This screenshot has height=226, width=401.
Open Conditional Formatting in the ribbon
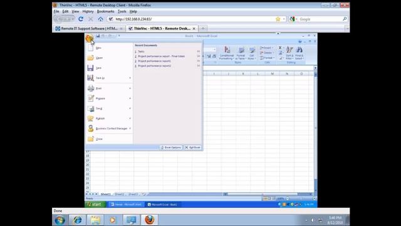[227, 53]
